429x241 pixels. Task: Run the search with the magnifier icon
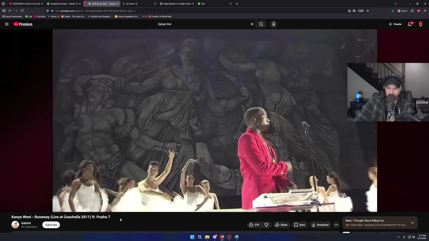coord(261,24)
